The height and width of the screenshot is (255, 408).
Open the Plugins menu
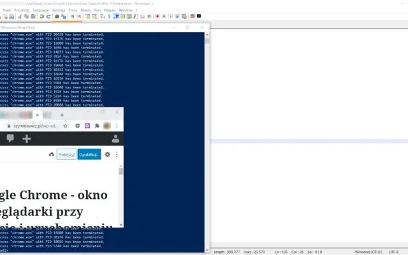(x=110, y=10)
